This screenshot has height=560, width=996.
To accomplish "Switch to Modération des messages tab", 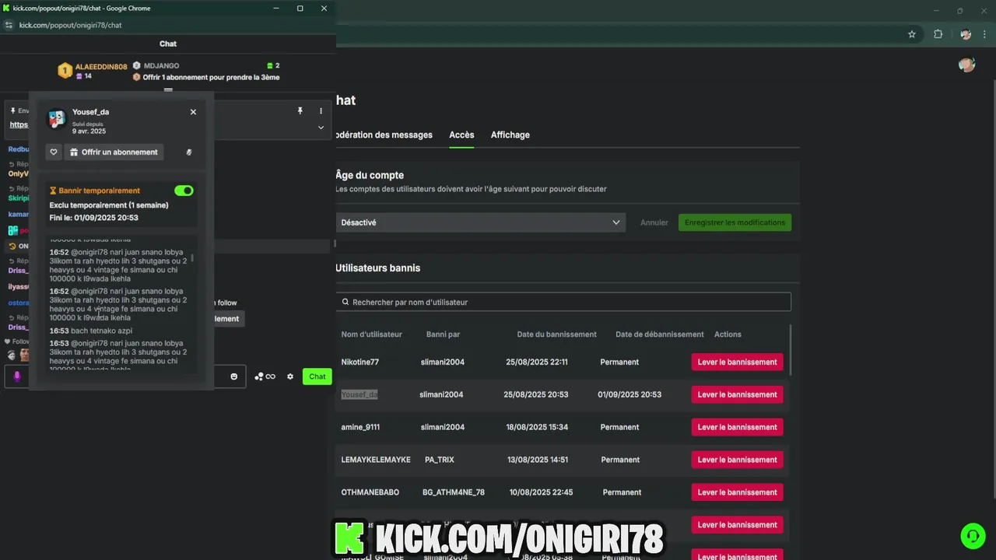I will click(383, 135).
